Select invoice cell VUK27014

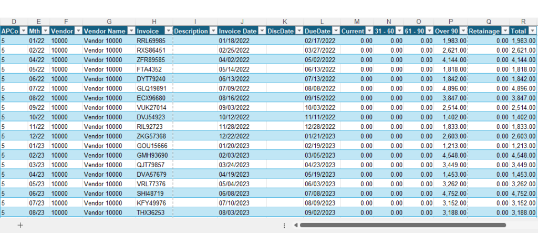click(154, 108)
